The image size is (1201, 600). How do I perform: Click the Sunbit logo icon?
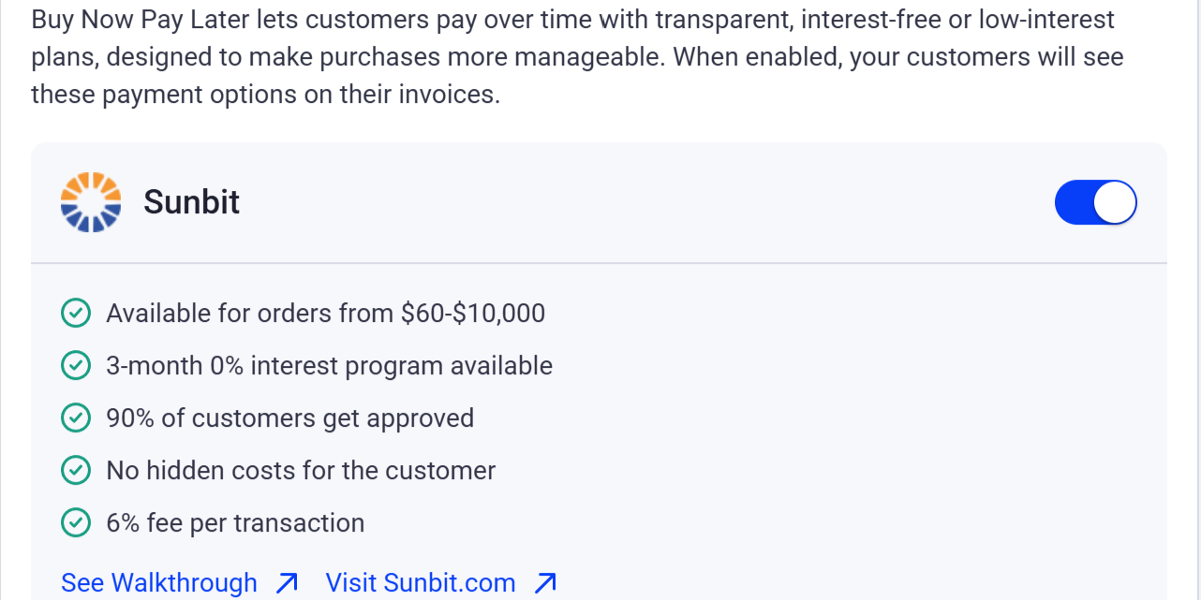[x=90, y=201]
